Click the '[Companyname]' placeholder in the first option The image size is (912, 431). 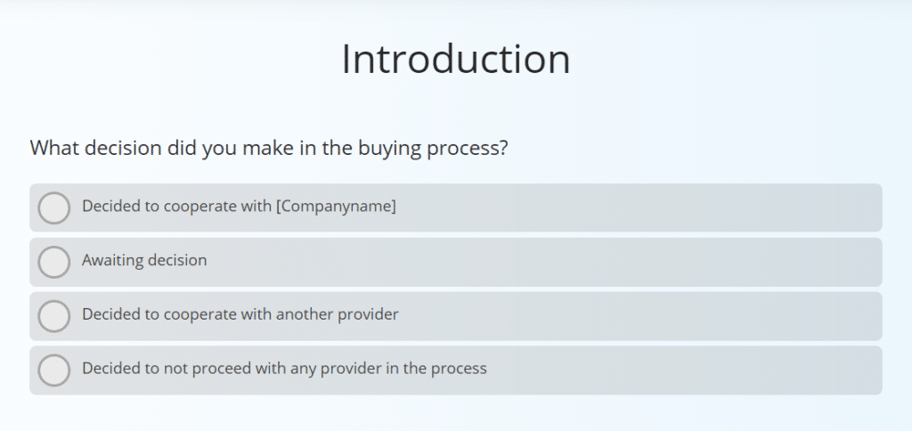(x=336, y=207)
